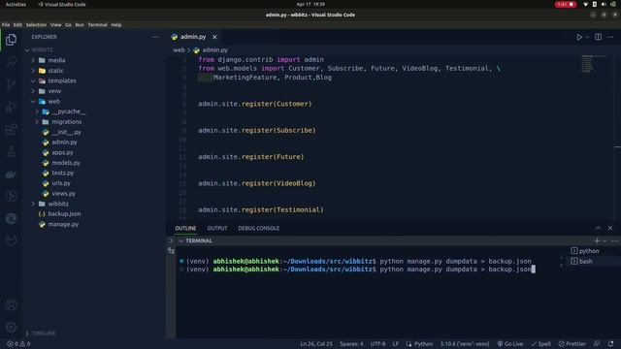Click Ubuntu Activities in top bar
621x349 pixels.
click(x=16, y=4)
